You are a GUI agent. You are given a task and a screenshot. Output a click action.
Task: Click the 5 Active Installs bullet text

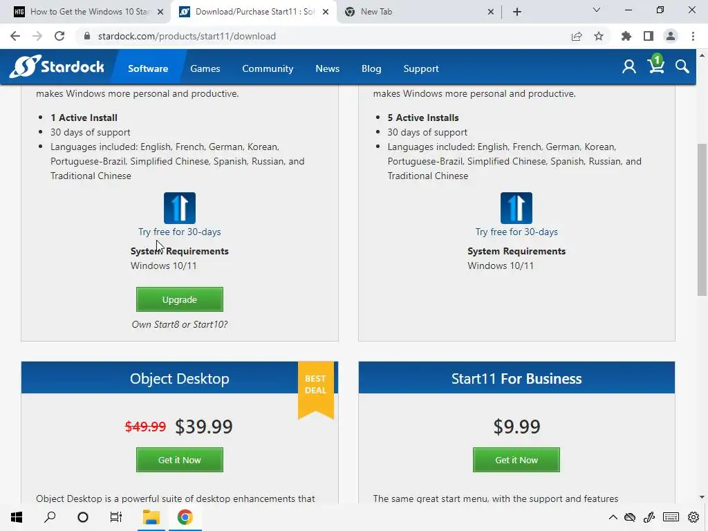423,118
